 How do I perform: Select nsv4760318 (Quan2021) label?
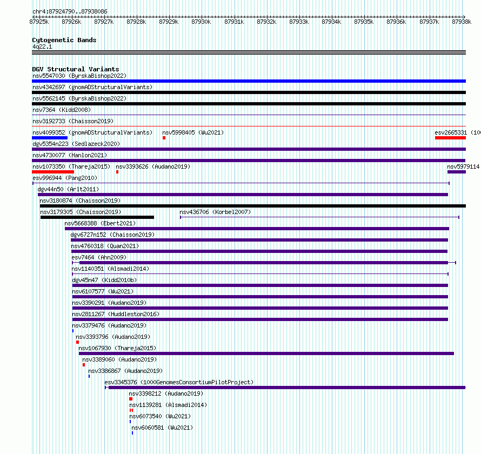click(x=105, y=246)
